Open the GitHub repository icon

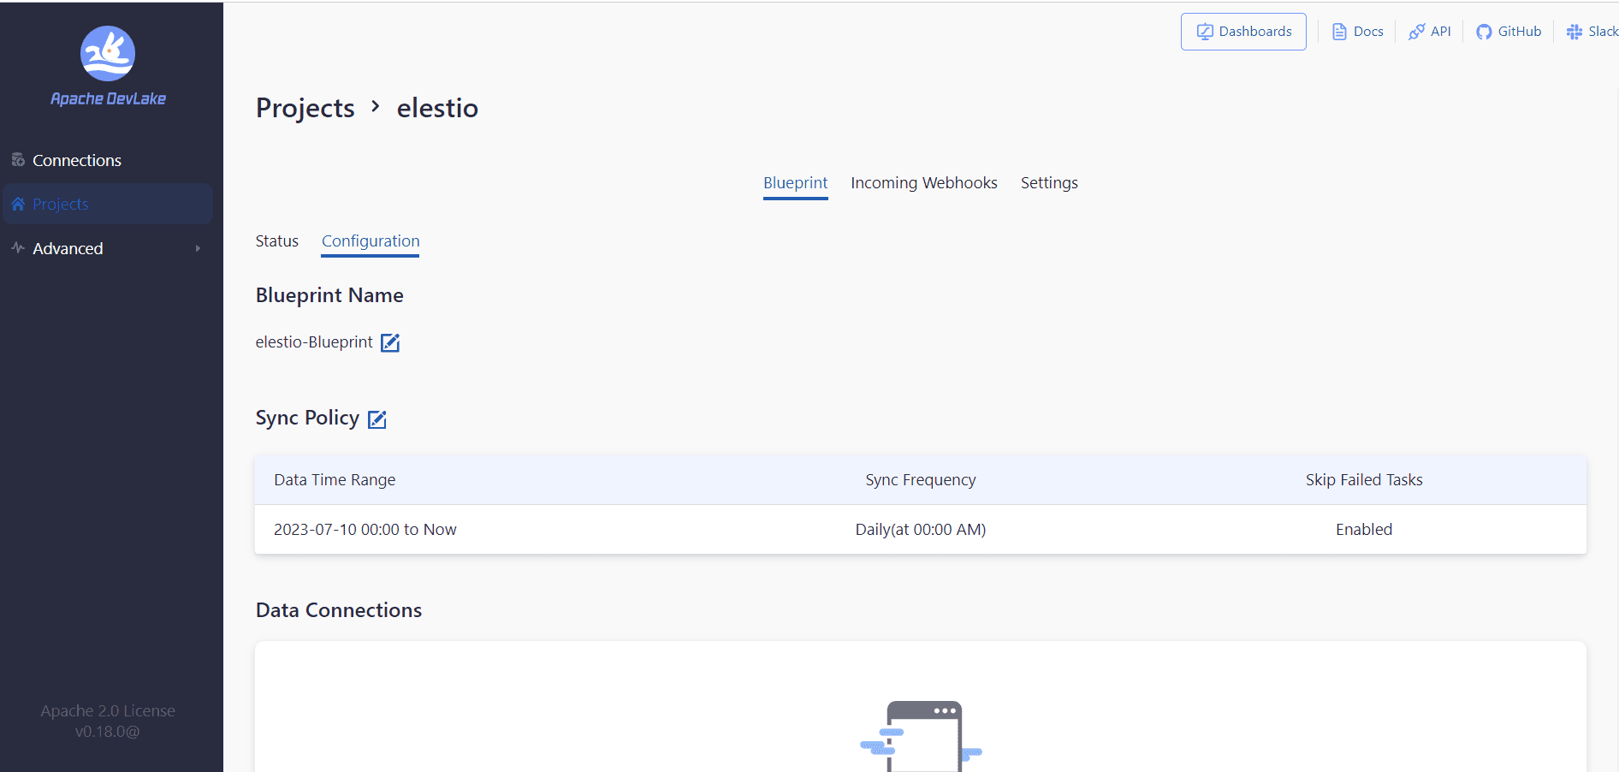tap(1483, 31)
